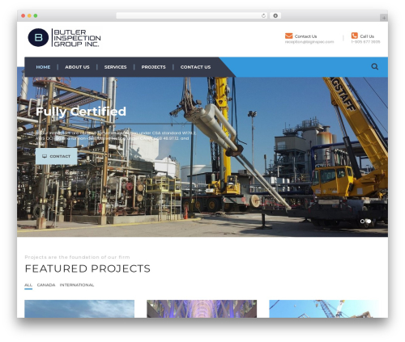The height and width of the screenshot is (342, 405).
Task: Click the Fully Certified slide heading
Action: click(81, 112)
